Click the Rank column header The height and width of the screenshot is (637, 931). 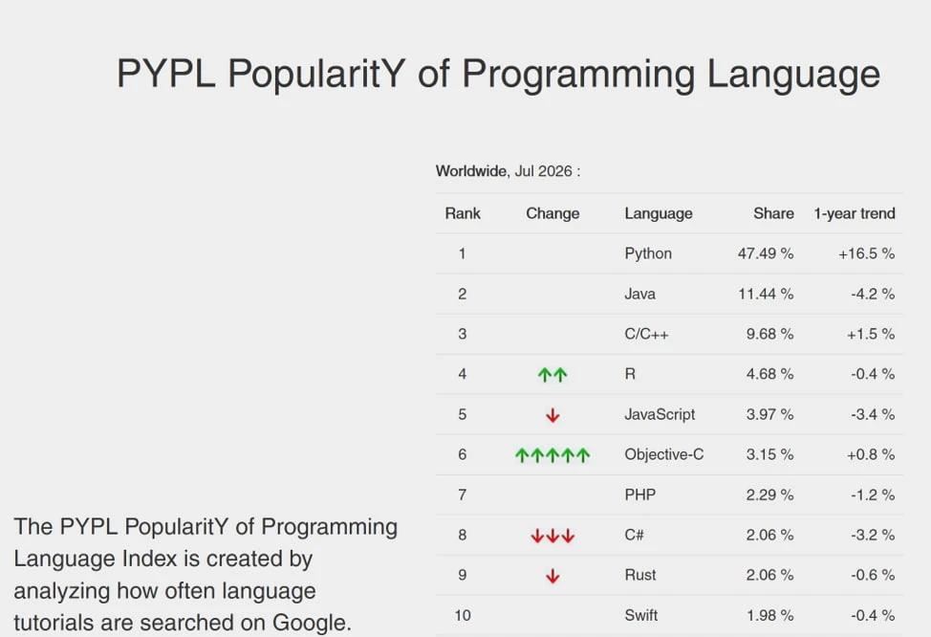tap(463, 213)
